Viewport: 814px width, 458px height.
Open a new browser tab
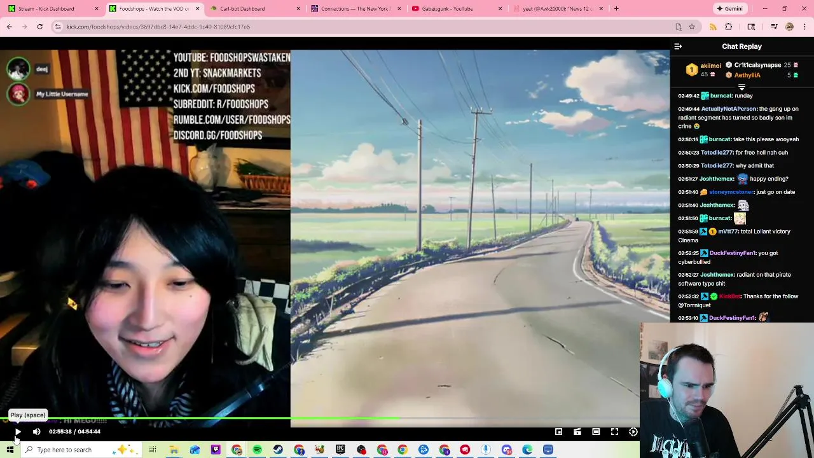click(616, 9)
